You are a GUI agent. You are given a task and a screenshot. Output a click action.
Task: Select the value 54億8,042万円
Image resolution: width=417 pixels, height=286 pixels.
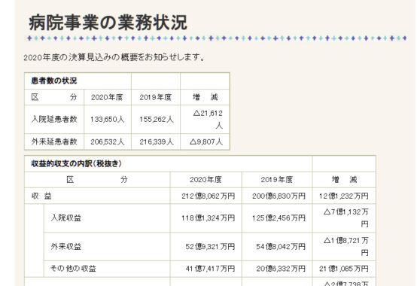point(281,247)
